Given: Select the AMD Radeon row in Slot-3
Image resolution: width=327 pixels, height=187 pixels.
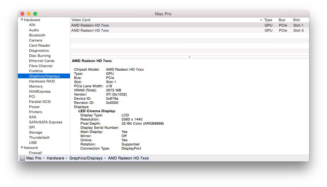Looking at the screenshot, I should point(190,30).
